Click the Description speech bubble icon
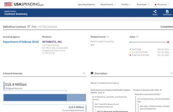The image size is (173, 112). click(x=92, y=73)
